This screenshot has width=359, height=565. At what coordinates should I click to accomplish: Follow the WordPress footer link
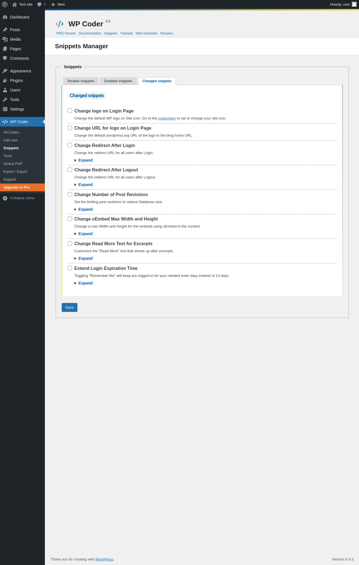click(104, 559)
